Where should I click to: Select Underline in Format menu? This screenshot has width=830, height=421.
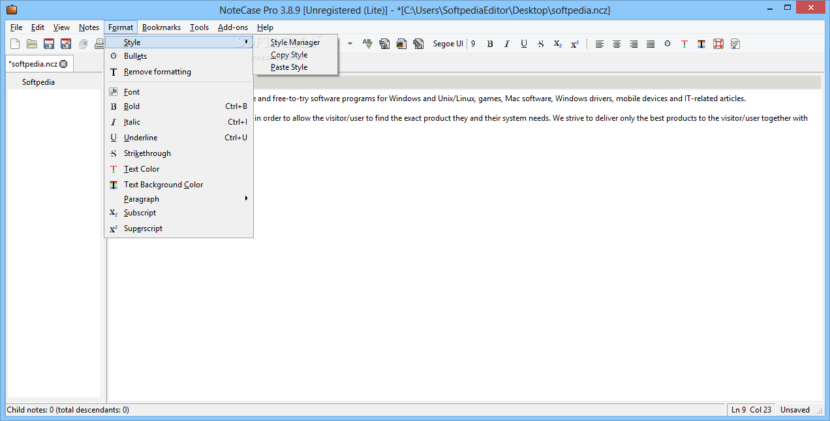[179, 138]
